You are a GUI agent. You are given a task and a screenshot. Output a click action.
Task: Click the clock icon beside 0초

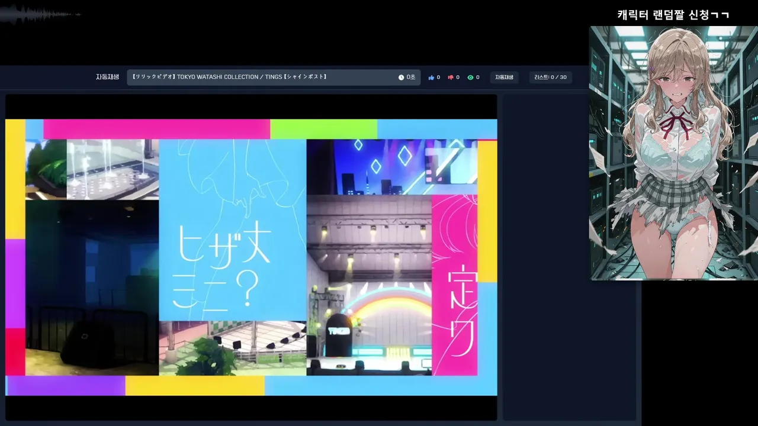pos(401,78)
